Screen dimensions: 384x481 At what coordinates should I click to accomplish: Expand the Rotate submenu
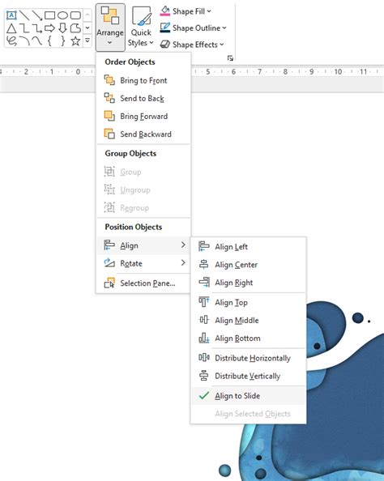(143, 263)
